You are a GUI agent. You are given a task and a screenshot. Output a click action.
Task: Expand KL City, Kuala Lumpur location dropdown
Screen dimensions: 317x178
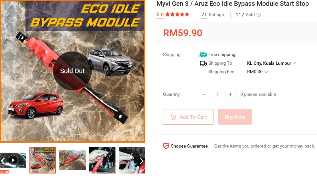point(271,63)
